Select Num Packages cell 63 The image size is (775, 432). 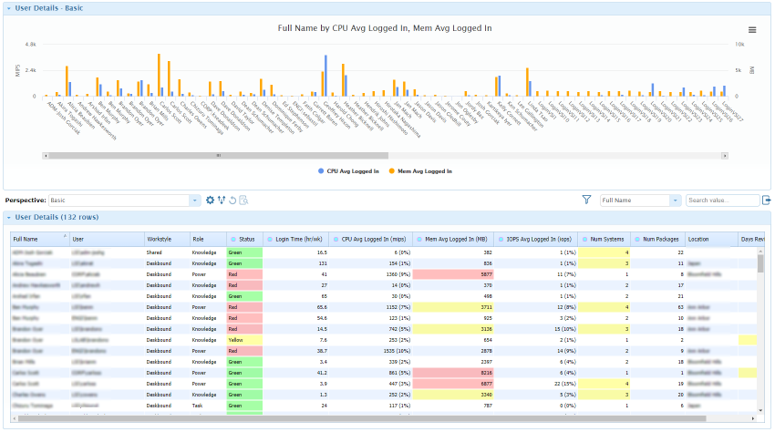tap(658, 307)
